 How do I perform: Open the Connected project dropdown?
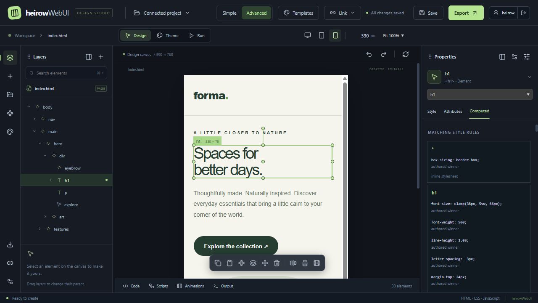(x=162, y=13)
